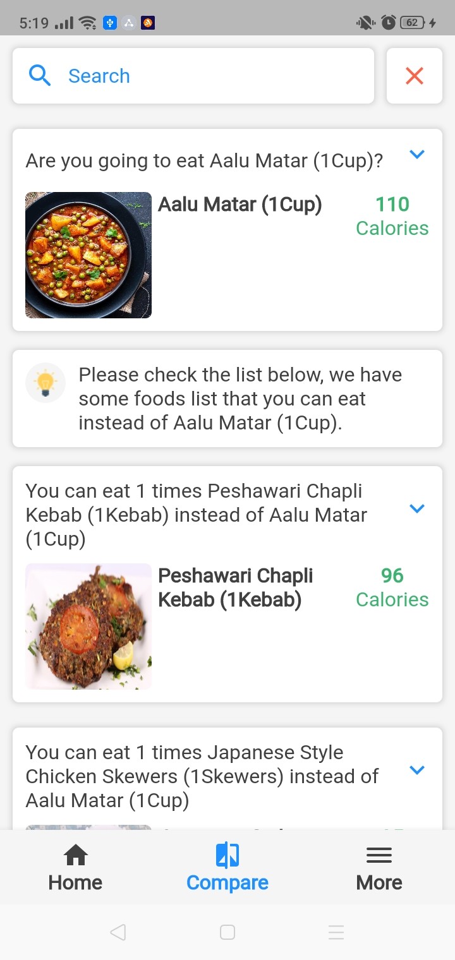
Task: Expand the Peshawari Chapli Kebab card chevron
Action: [x=417, y=508]
